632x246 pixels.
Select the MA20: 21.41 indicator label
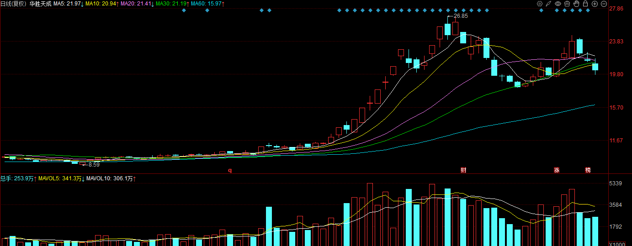point(137,4)
